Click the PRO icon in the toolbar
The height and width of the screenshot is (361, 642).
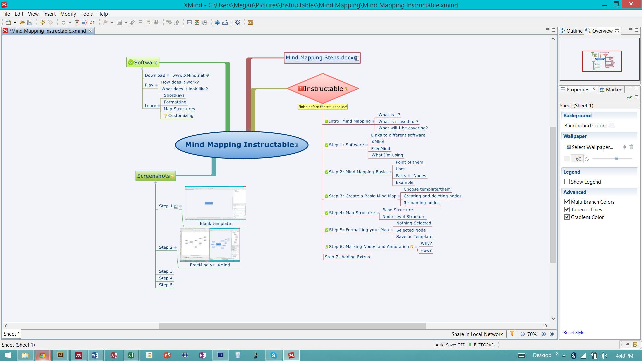pyautogui.click(x=250, y=22)
